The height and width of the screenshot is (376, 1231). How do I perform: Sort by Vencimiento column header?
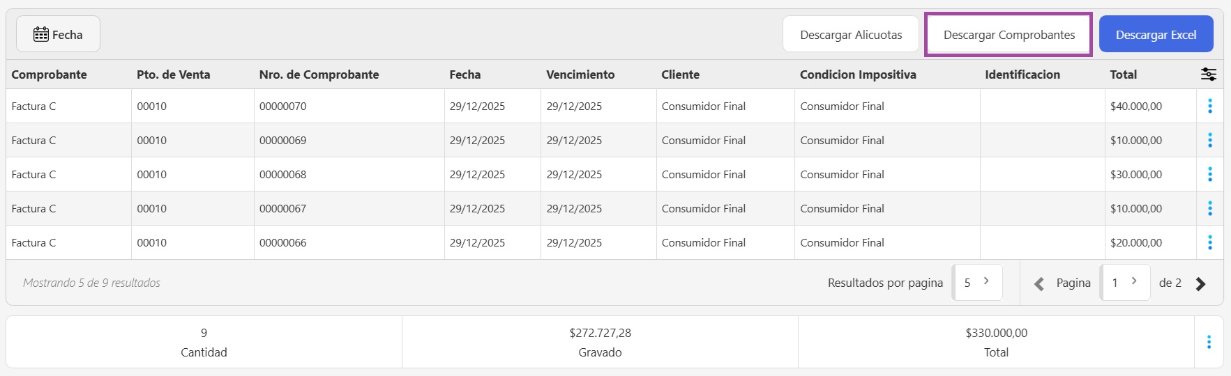[580, 75]
